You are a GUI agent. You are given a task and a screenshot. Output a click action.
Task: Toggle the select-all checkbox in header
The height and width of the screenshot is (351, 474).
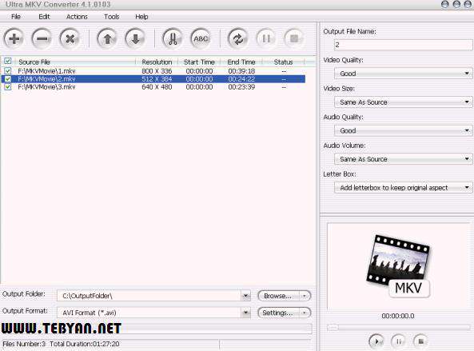[x=7, y=62]
